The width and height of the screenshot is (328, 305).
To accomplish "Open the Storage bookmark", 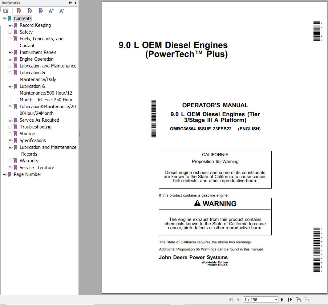I will (x=27, y=134).
